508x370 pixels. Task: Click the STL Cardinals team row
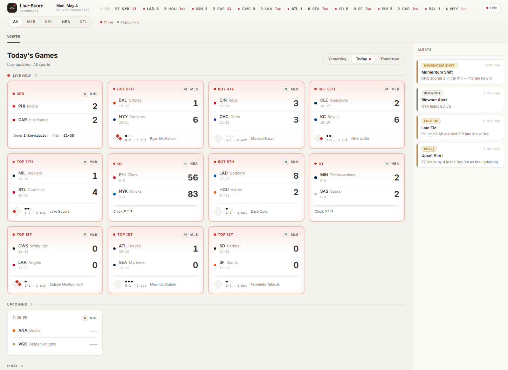click(x=55, y=192)
